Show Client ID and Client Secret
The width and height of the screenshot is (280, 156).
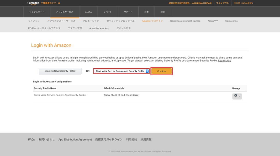click(122, 95)
